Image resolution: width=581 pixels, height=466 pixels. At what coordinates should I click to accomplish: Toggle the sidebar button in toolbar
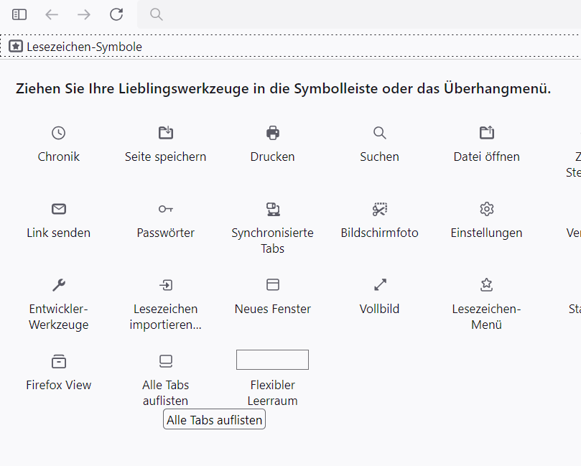point(19,14)
